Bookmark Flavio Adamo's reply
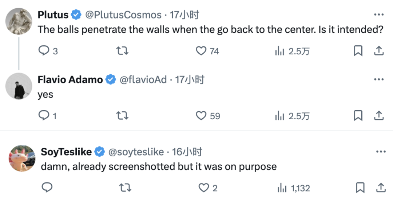This screenshot has width=393, height=202. tap(358, 116)
